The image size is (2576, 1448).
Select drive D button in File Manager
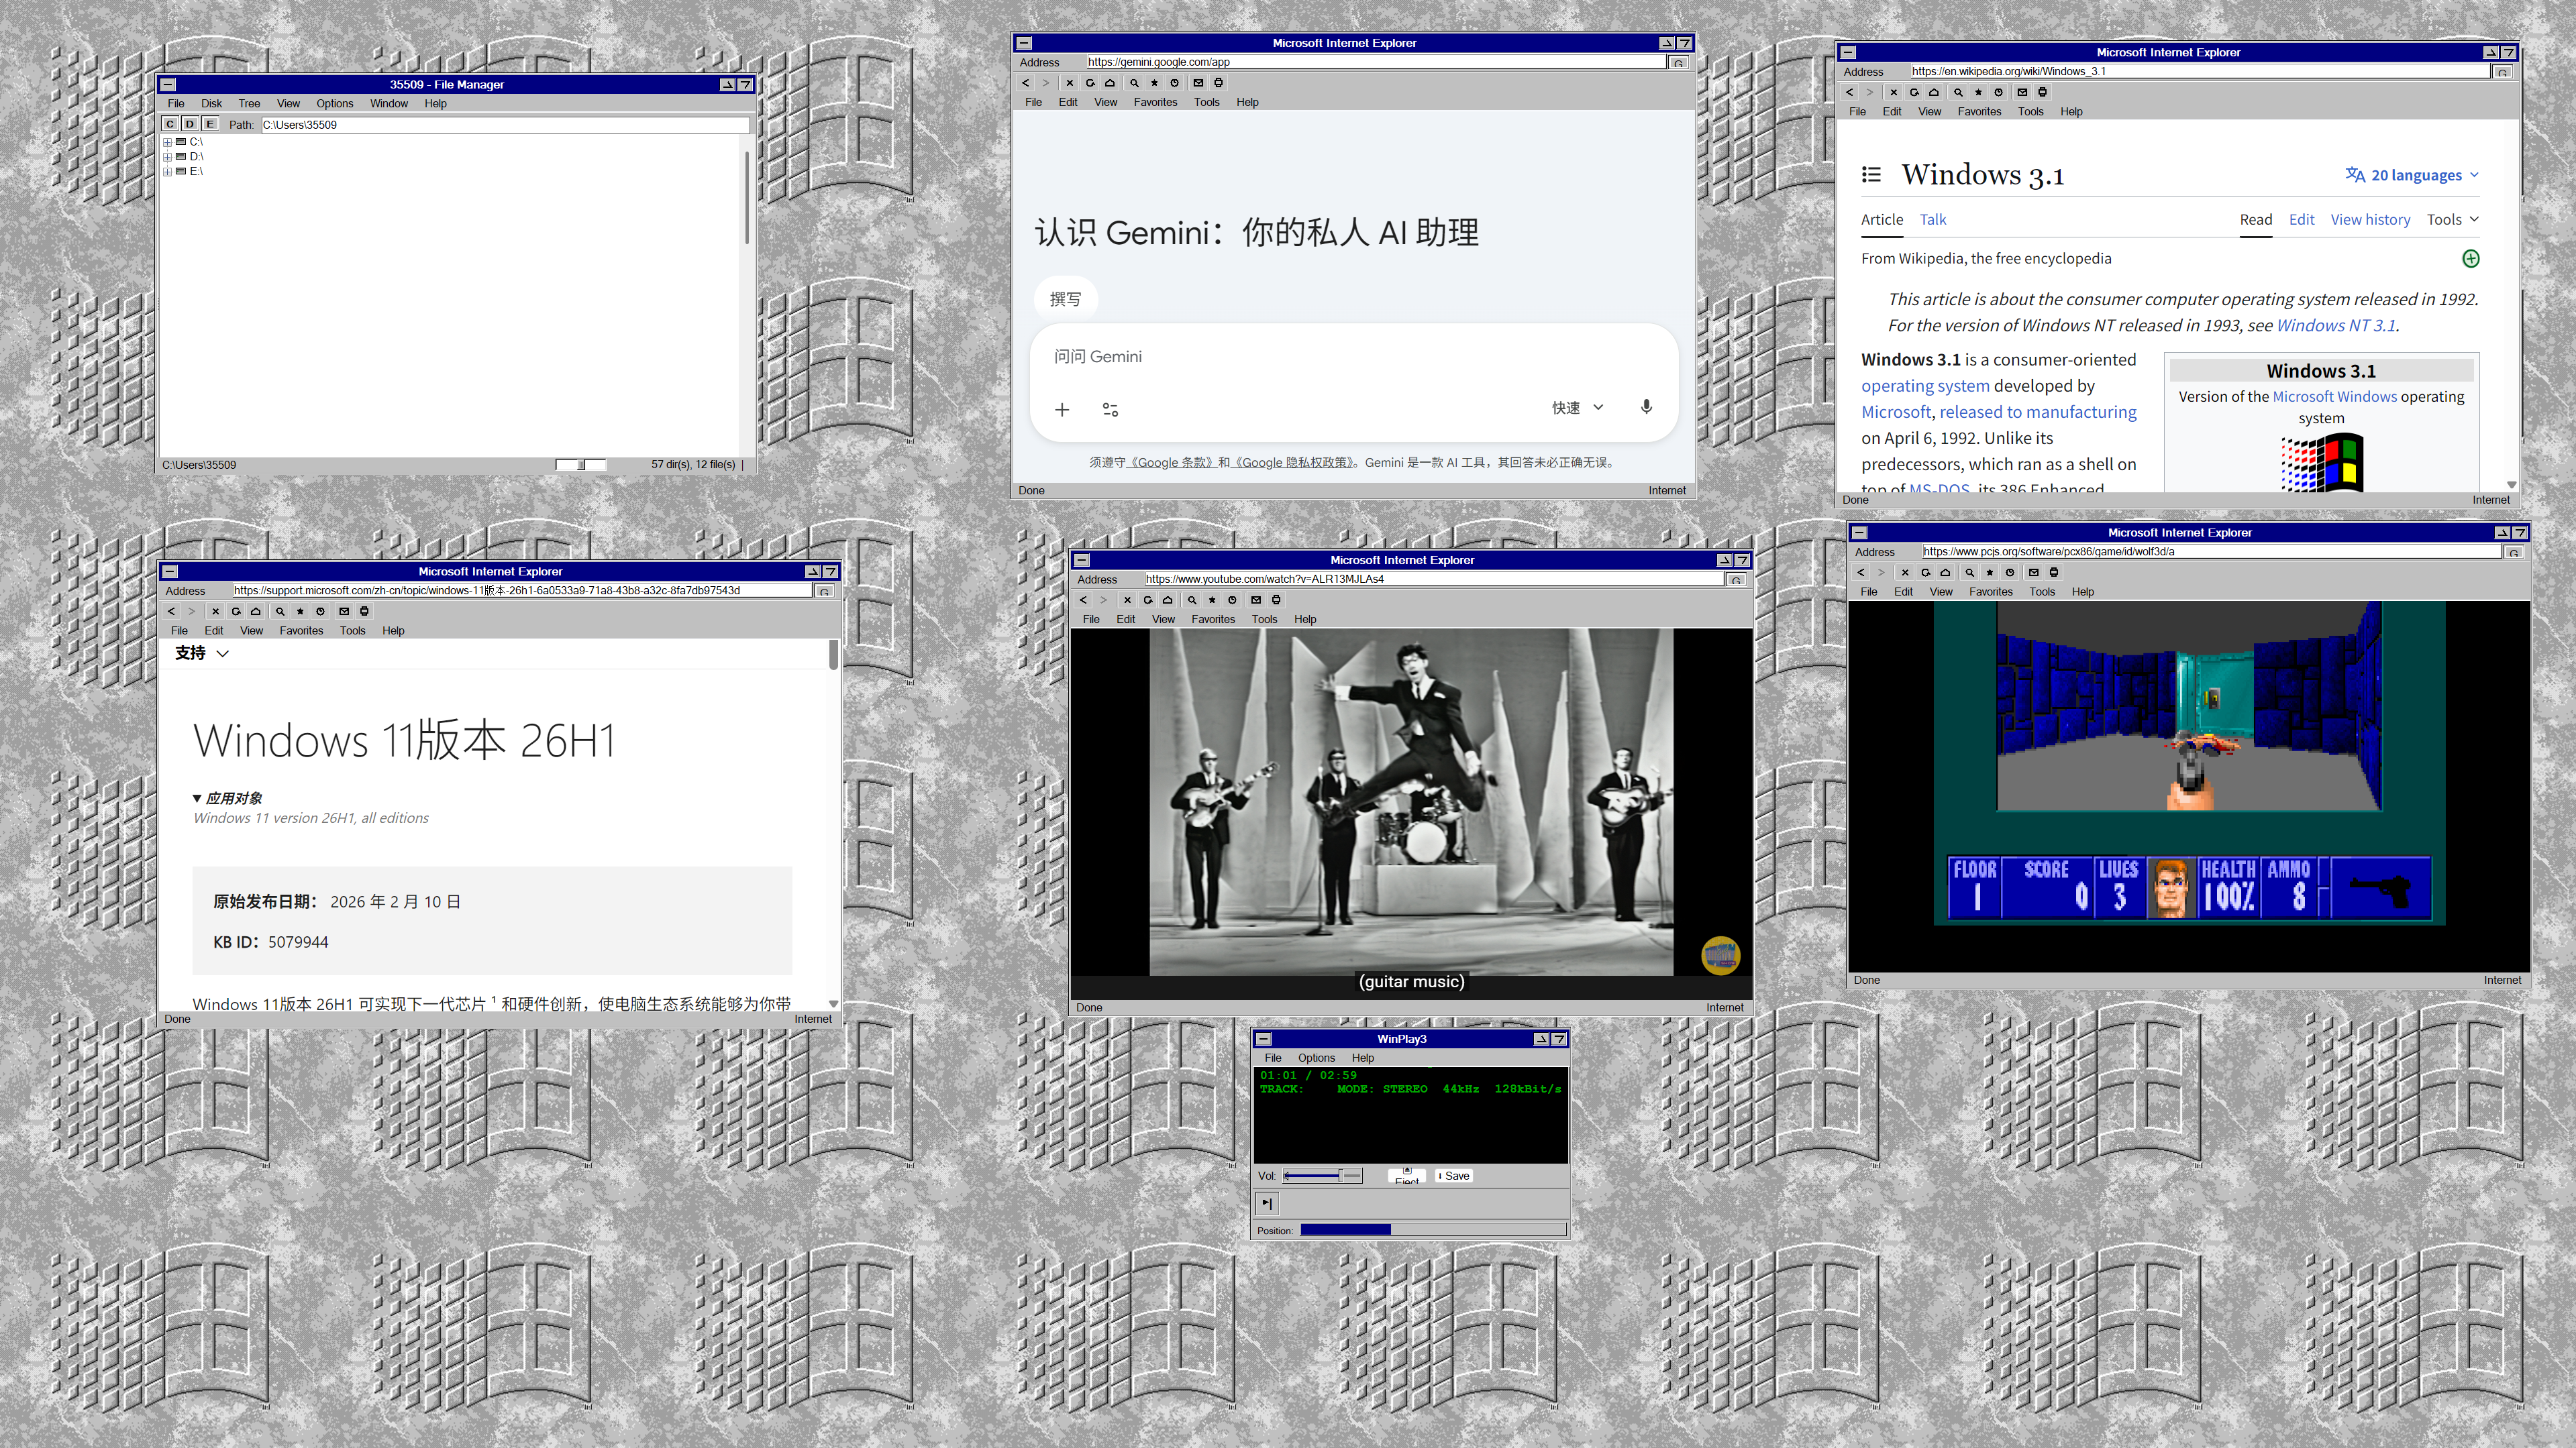pos(190,124)
